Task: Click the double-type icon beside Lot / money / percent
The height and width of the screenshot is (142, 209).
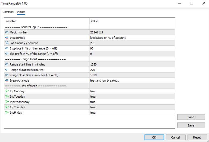Action: 7,43
